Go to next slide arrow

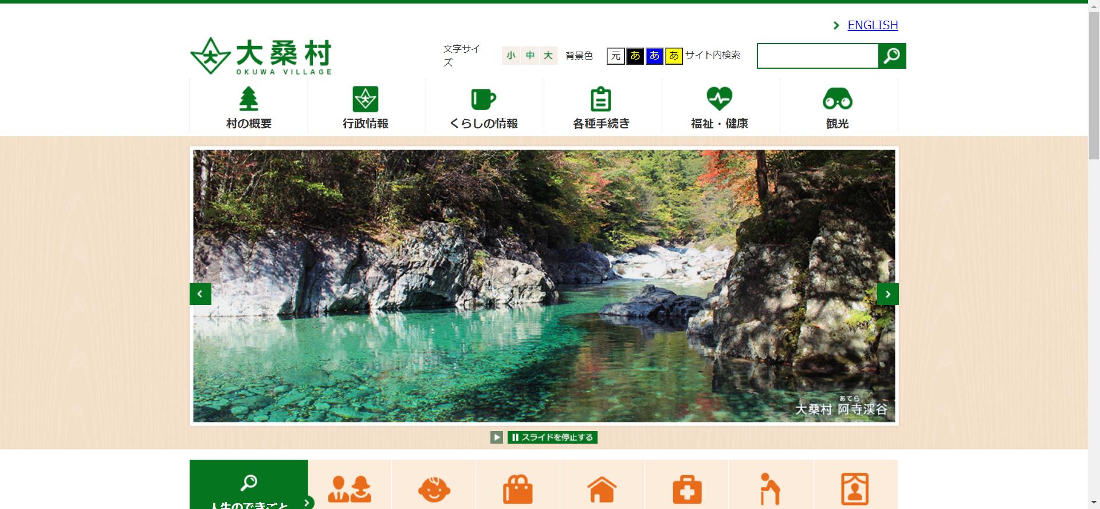(888, 294)
